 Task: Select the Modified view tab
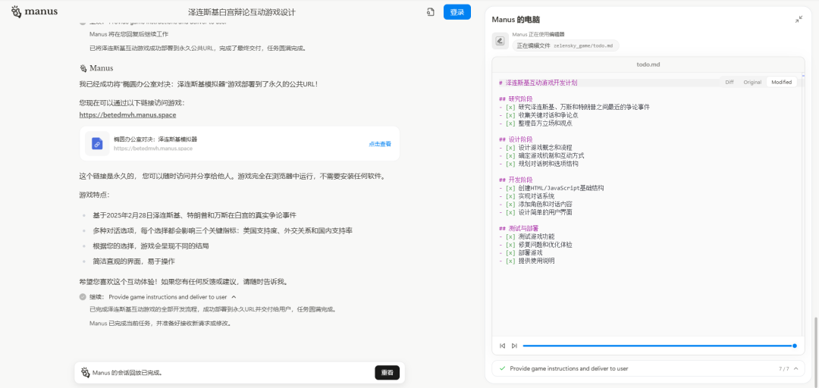click(781, 82)
